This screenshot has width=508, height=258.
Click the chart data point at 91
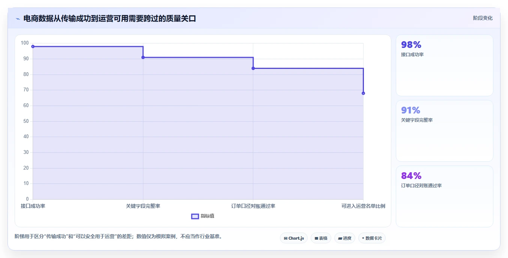click(143, 57)
